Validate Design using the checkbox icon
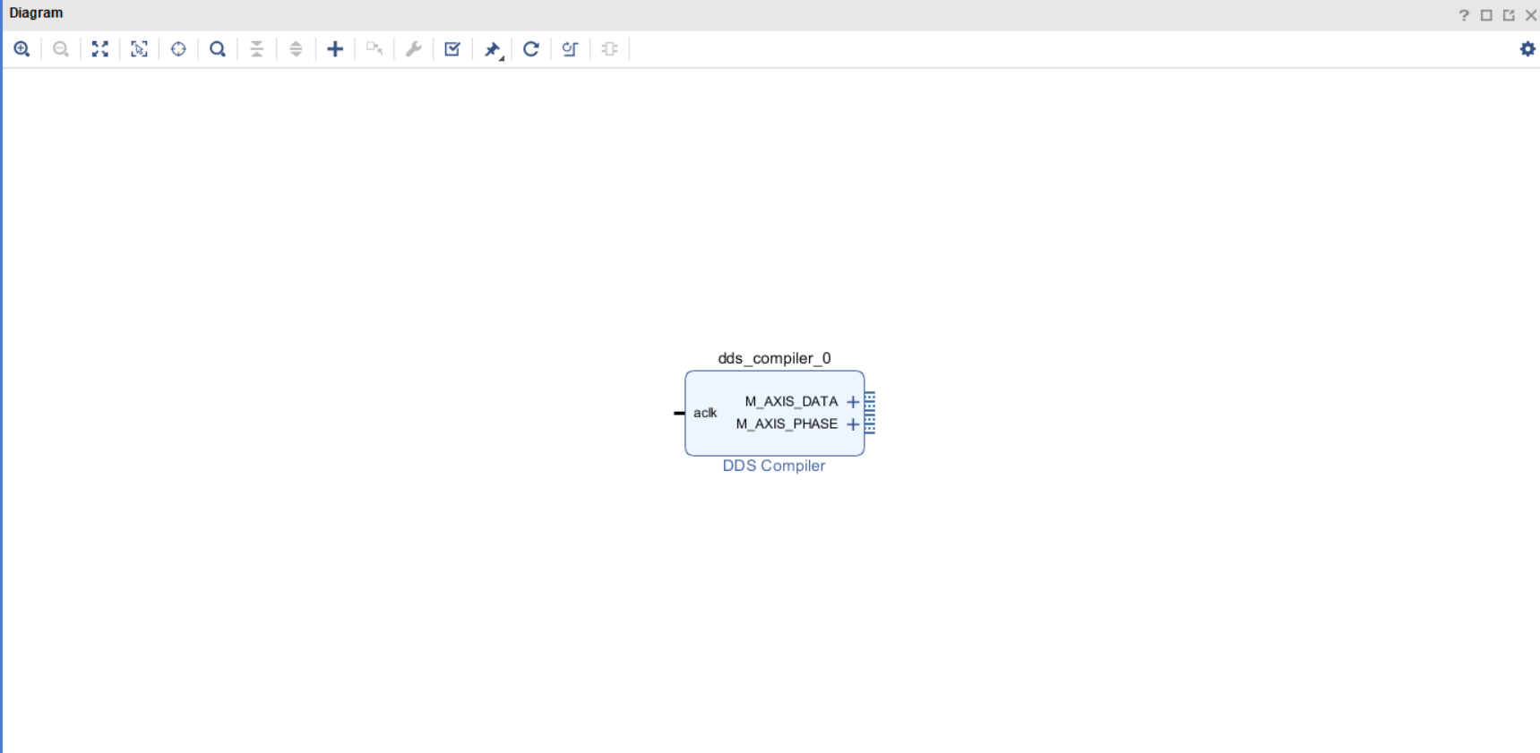Screen dimensions: 1540x753 (x=452, y=49)
